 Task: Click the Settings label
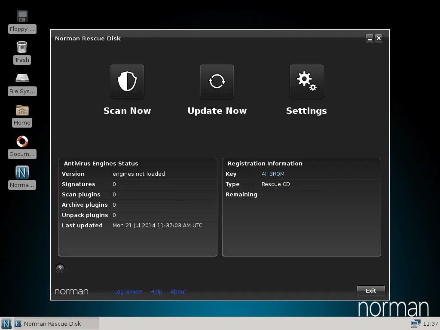306,111
